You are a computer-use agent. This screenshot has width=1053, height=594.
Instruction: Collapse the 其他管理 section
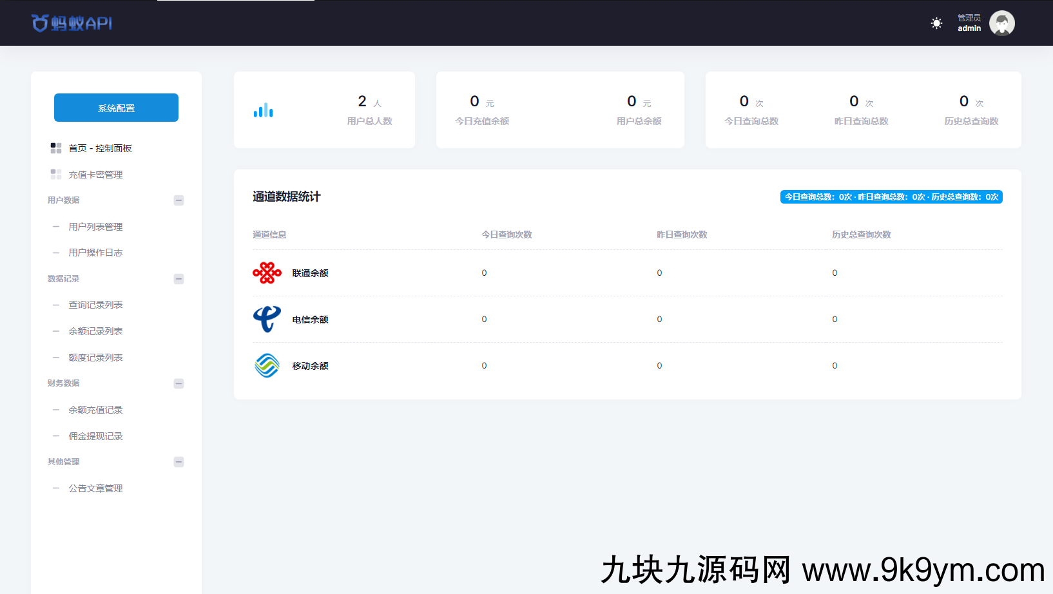coord(179,462)
